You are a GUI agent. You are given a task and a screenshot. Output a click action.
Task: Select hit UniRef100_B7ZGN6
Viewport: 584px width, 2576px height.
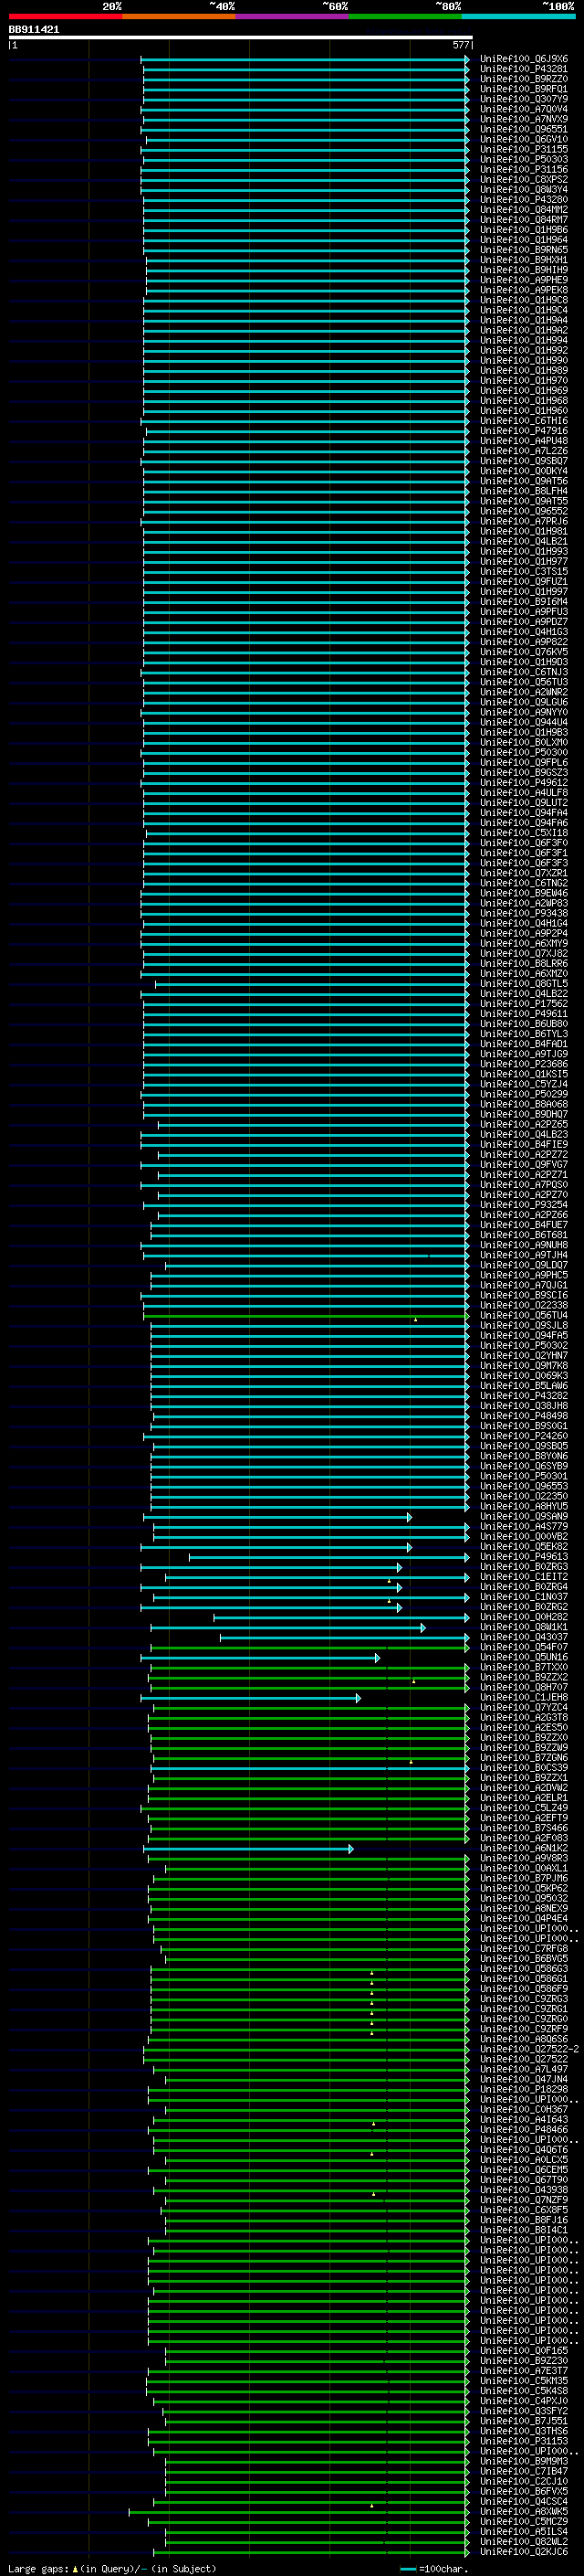(x=524, y=1758)
